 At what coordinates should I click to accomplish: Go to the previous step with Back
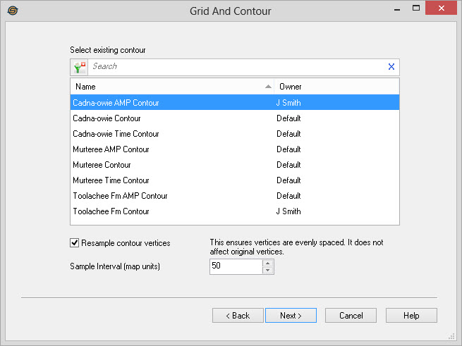(x=238, y=316)
